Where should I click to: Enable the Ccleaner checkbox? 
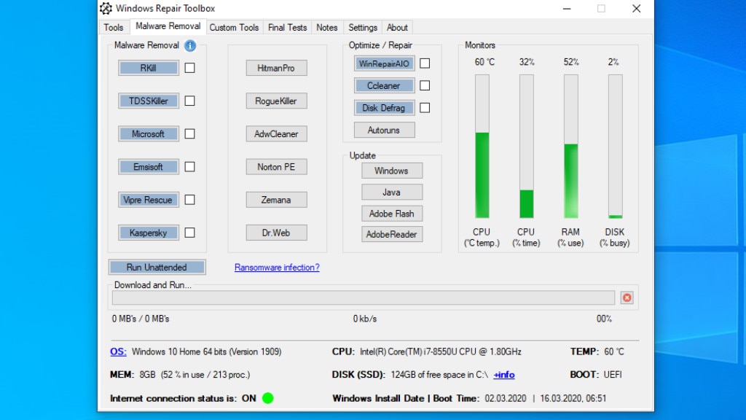pyautogui.click(x=425, y=86)
